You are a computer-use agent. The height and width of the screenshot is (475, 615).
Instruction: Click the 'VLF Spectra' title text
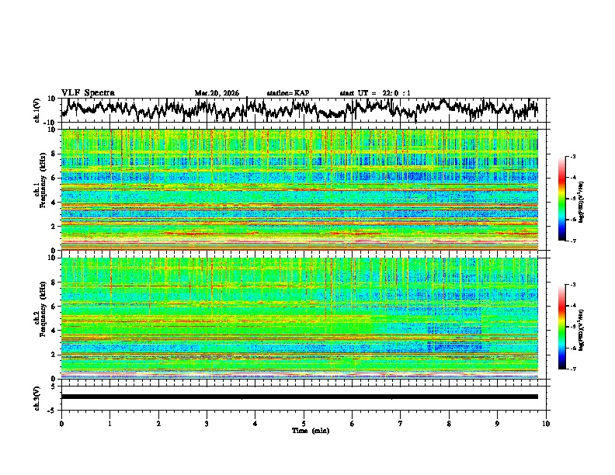[88, 93]
